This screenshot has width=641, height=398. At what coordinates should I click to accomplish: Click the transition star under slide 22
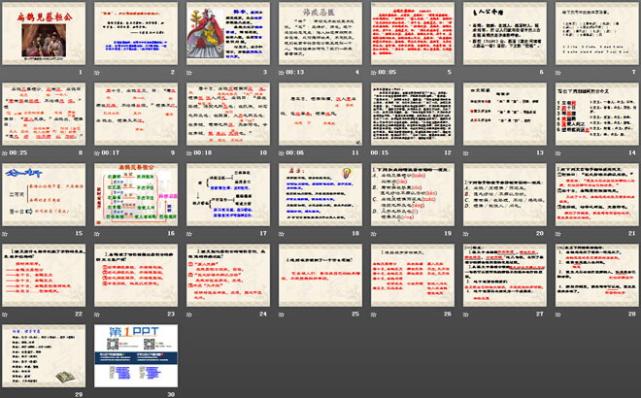[11, 315]
